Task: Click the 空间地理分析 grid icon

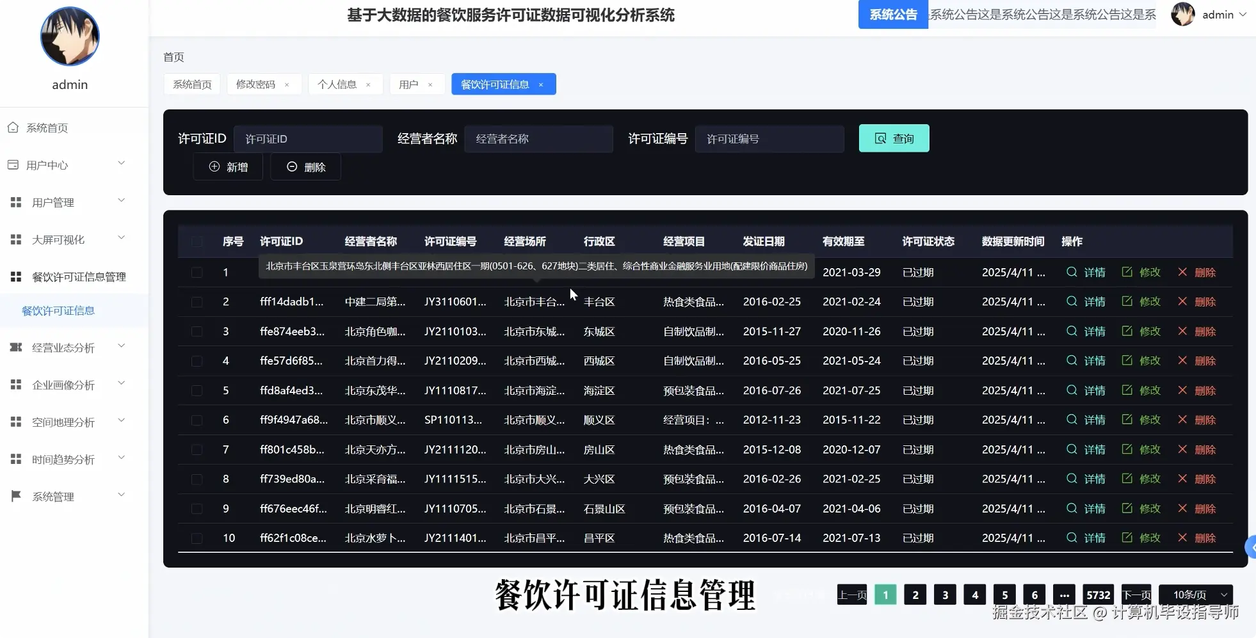Action: pos(16,422)
